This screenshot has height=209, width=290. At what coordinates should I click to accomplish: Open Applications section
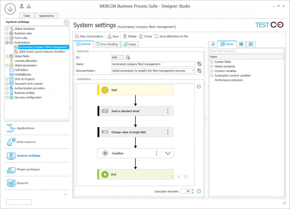tap(37, 128)
